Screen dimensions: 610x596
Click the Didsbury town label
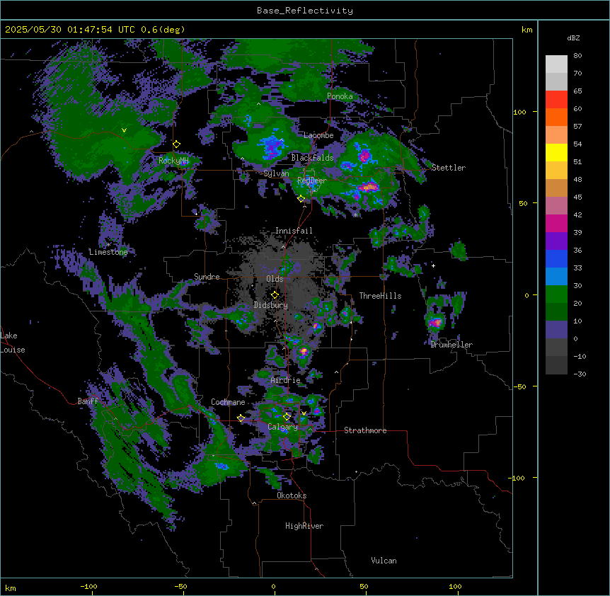[271, 305]
